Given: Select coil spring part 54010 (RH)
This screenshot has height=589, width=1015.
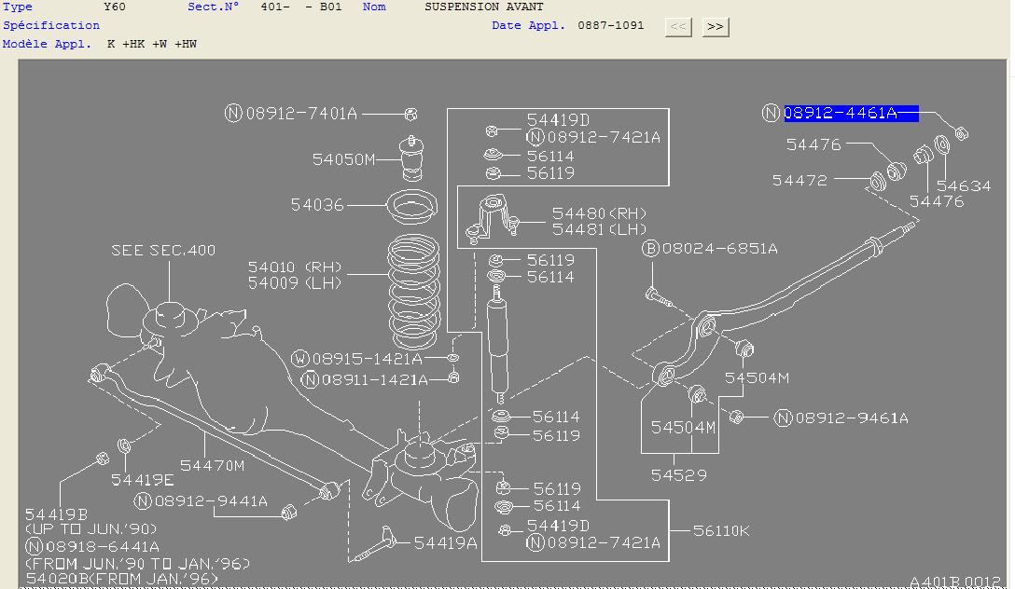Looking at the screenshot, I should [x=295, y=267].
